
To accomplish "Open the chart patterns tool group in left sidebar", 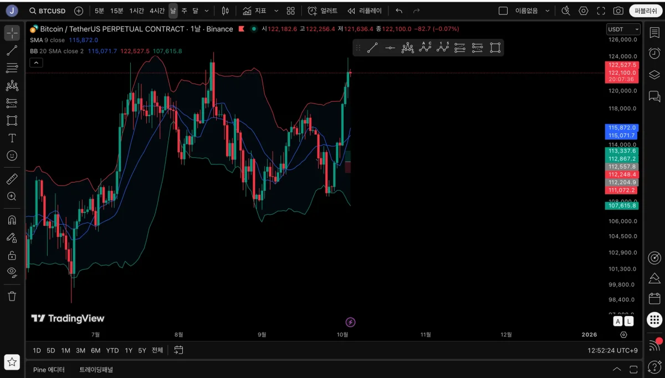I will point(12,86).
